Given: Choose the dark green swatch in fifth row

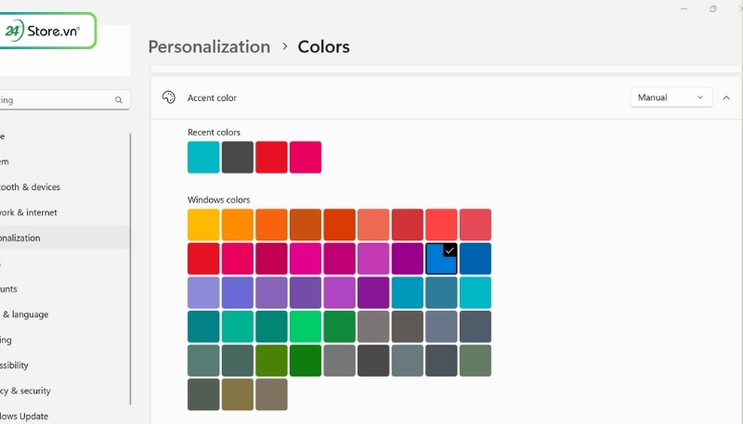Looking at the screenshot, I should coord(306,361).
